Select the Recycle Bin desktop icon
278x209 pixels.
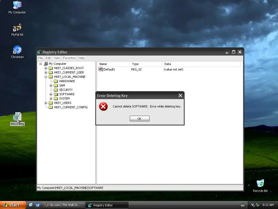tap(260, 186)
